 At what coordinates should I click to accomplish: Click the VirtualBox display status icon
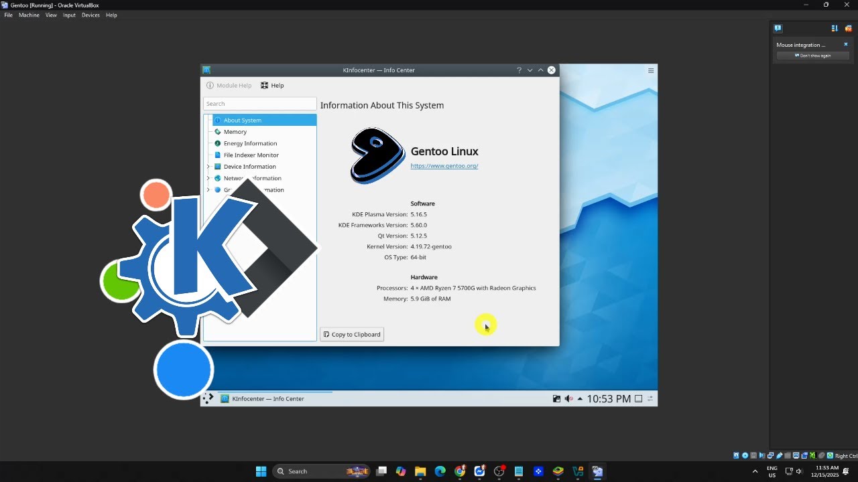796,456
